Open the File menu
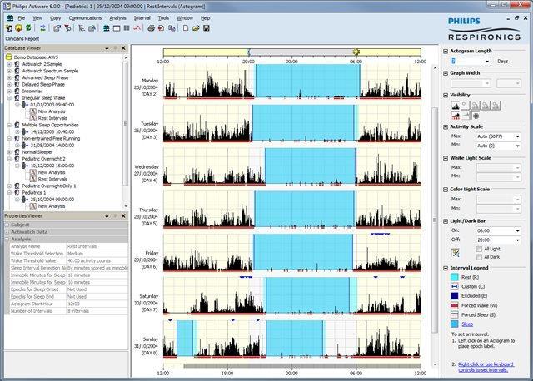The height and width of the screenshot is (381, 533). [22, 18]
